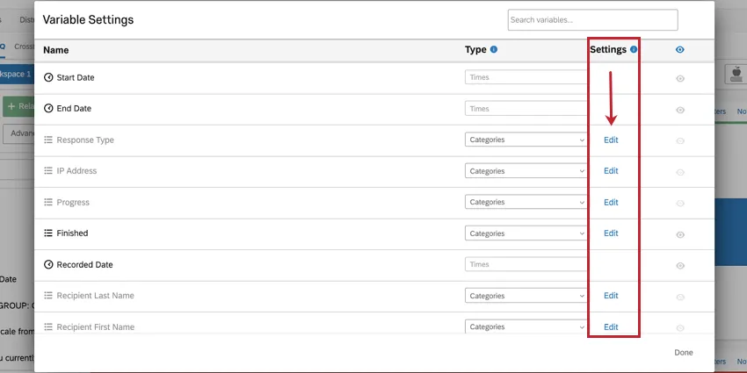Screen dimensions: 747x373
Task: Expand the Categories dropdown for Progress
Action: click(x=526, y=203)
